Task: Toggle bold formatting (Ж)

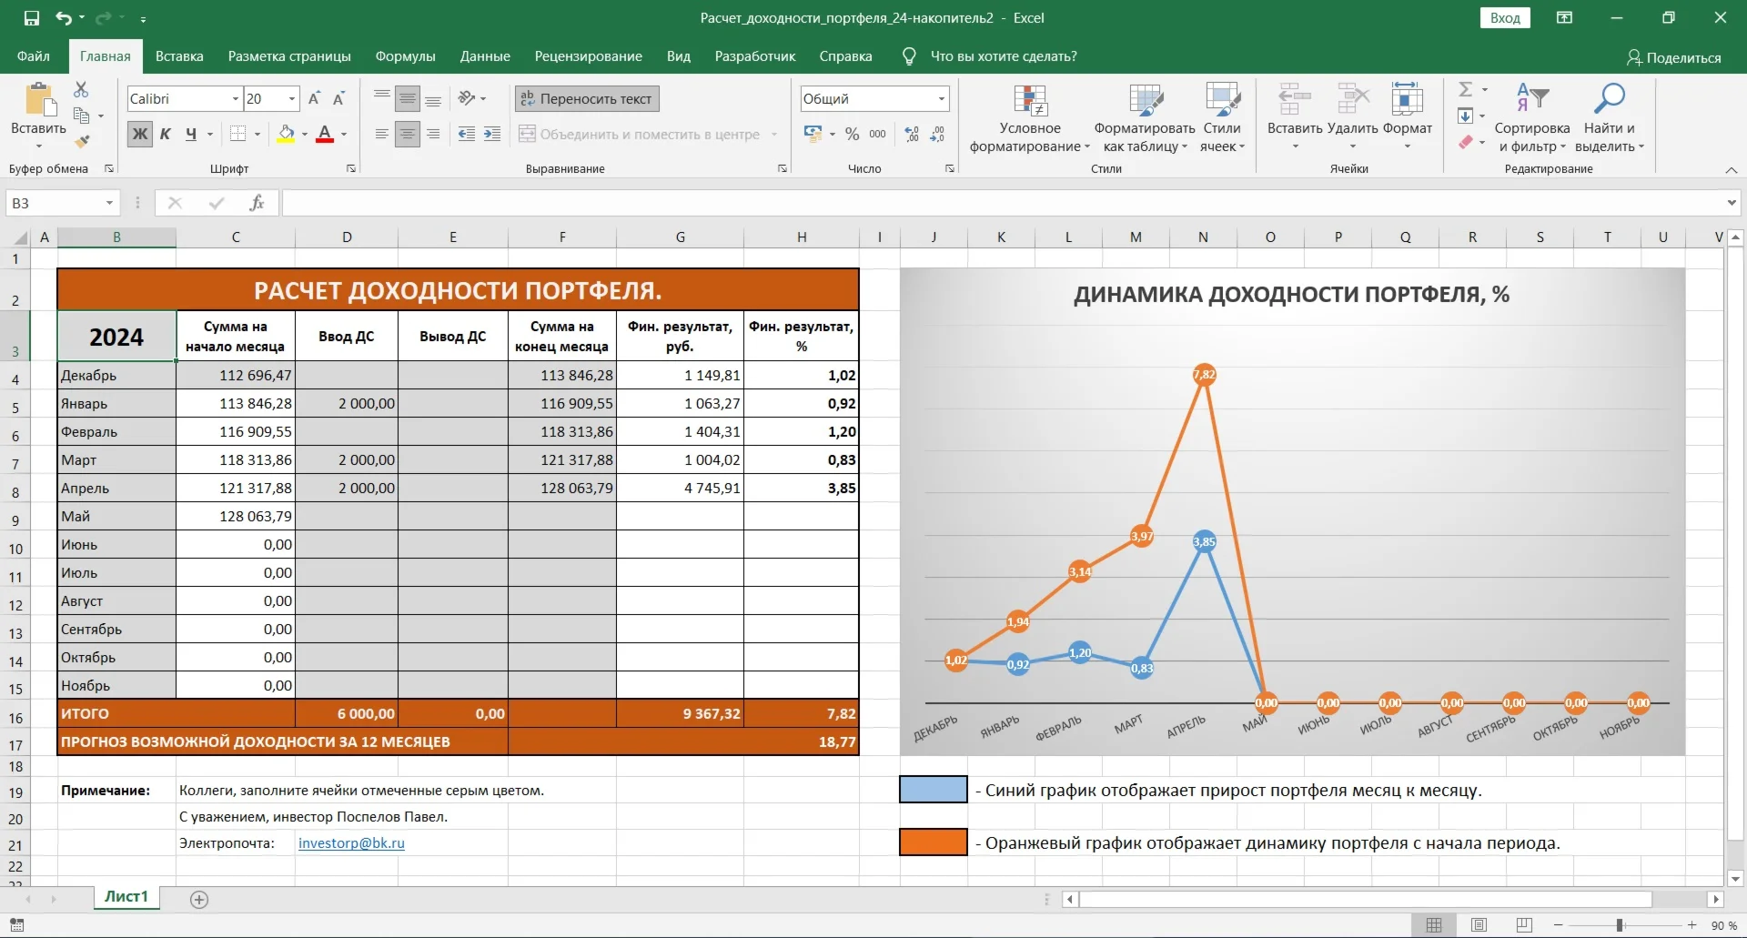Action: coord(140,134)
